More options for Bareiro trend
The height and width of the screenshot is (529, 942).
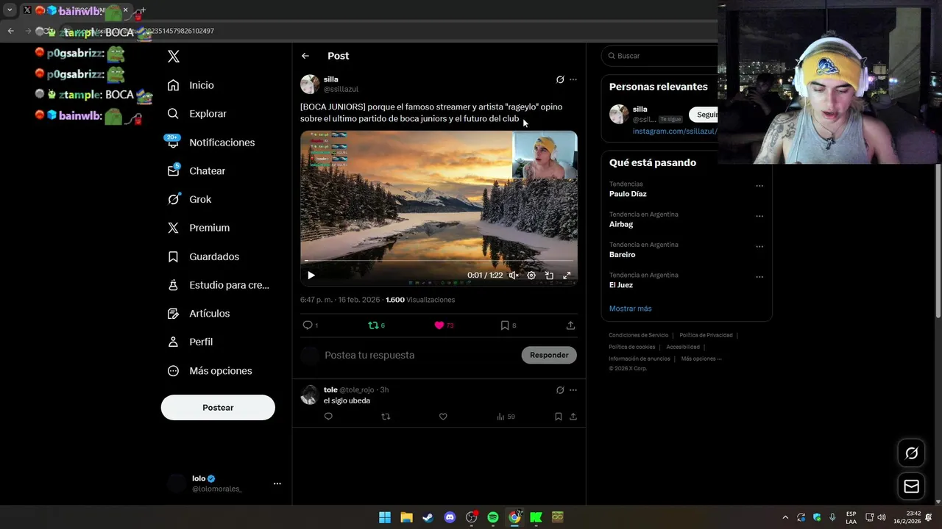click(759, 247)
